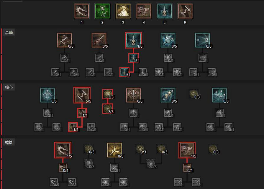Click the 0/1 upgrade under the arrow barrage agility skill
This screenshot has height=189, width=264.
click(x=187, y=168)
